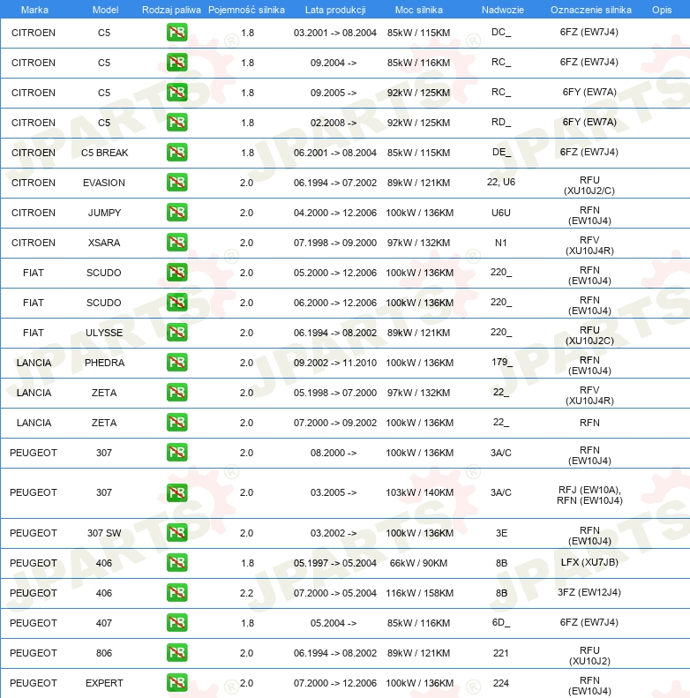Click the Lata produkcji column header
This screenshot has height=698, width=690.
(335, 10)
